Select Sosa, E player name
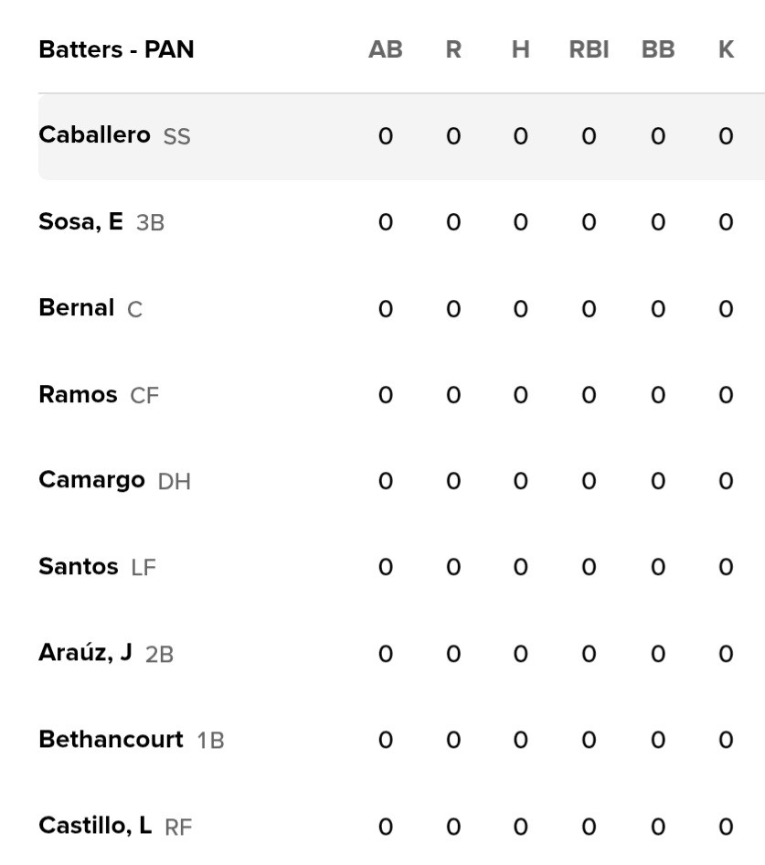 point(80,221)
